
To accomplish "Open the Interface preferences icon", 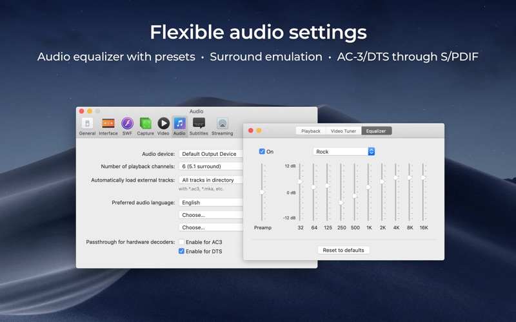I will [x=108, y=126].
